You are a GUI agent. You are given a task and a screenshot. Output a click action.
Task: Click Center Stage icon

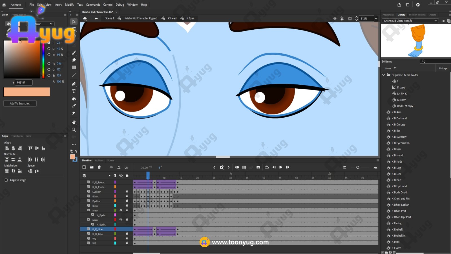tap(335, 19)
